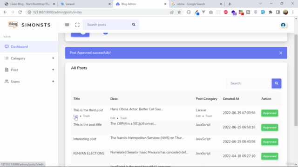The width and height of the screenshot is (298, 167).
Task: Close the Blog Admin tab
Action: [x=165, y=4]
